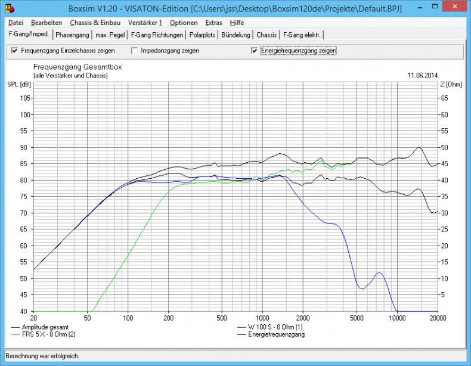Open the Hilfe menu
Viewport: 471px width, 366px height.
tap(237, 23)
